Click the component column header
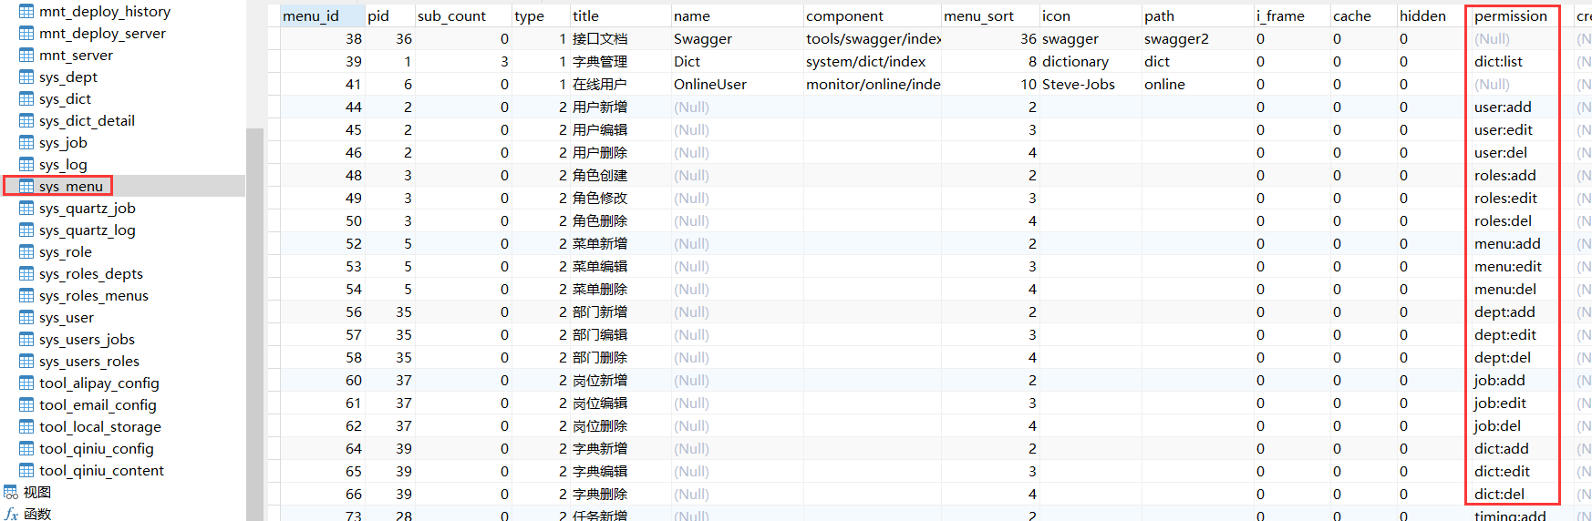Viewport: 1592px width, 521px height. tap(872, 16)
